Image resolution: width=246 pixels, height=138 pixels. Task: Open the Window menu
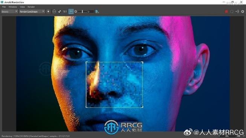pyautogui.click(x=13, y=7)
